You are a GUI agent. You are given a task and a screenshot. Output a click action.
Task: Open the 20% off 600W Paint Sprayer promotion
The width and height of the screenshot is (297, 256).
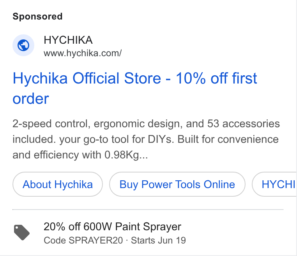(112, 227)
